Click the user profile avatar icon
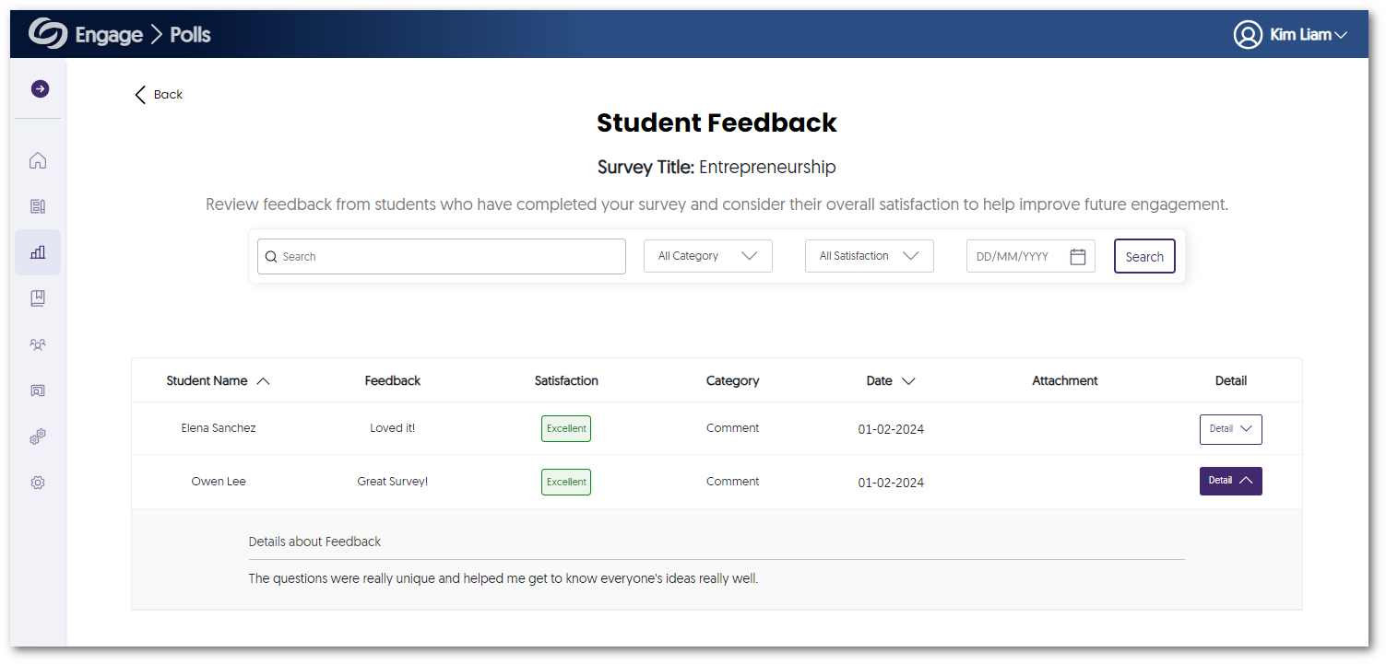The height and width of the screenshot is (664, 1386). 1247,35
